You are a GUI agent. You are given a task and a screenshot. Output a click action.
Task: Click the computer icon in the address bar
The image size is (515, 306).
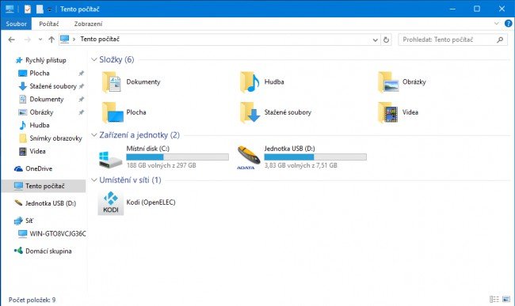tap(65, 40)
